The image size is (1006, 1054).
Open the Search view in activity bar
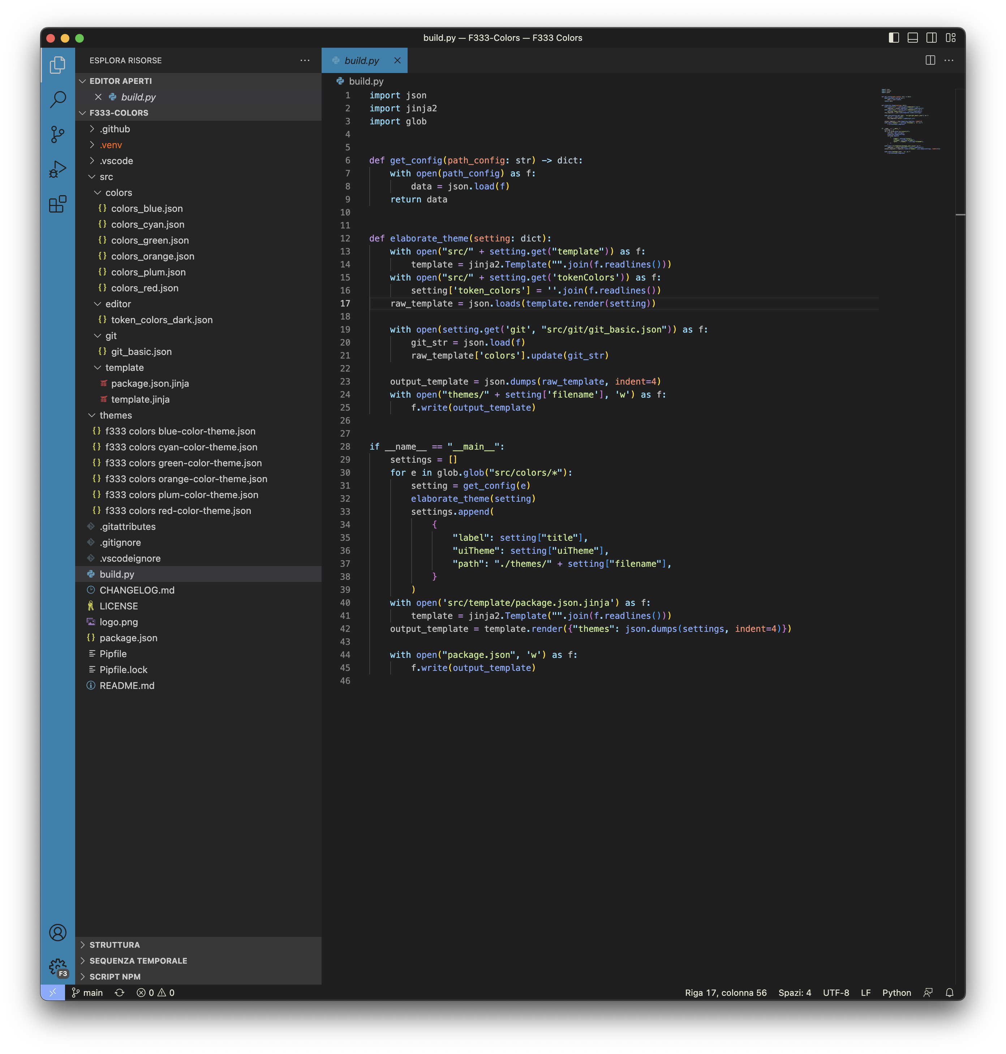pyautogui.click(x=57, y=99)
